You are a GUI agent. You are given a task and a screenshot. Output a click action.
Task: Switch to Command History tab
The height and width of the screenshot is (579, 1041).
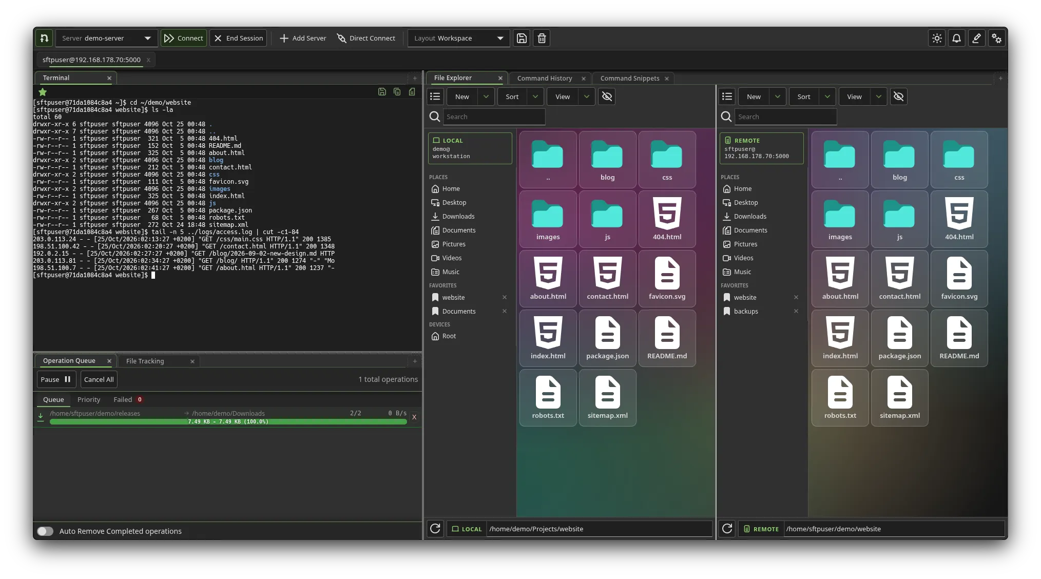tap(545, 78)
